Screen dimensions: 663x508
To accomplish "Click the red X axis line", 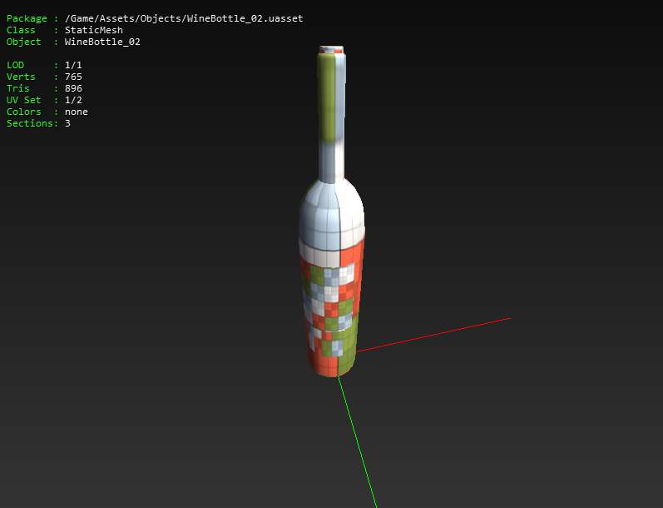I will (x=433, y=335).
